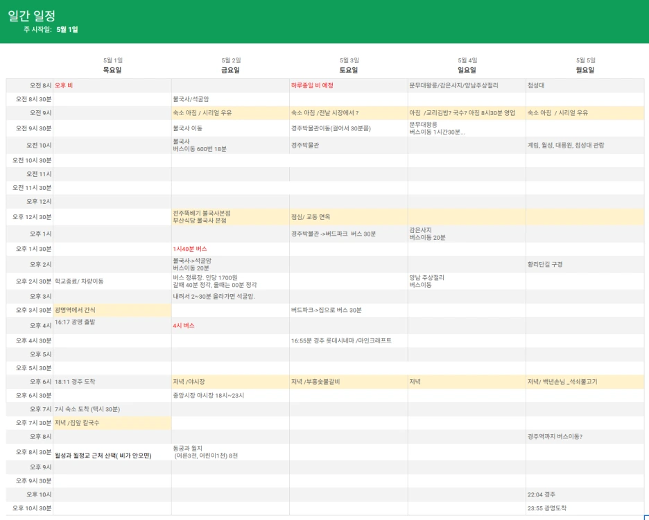649x520 pixels.
Task: Select the '저녁/ 백년손님 _석쇠불고기' cell
Action: click(x=585, y=382)
